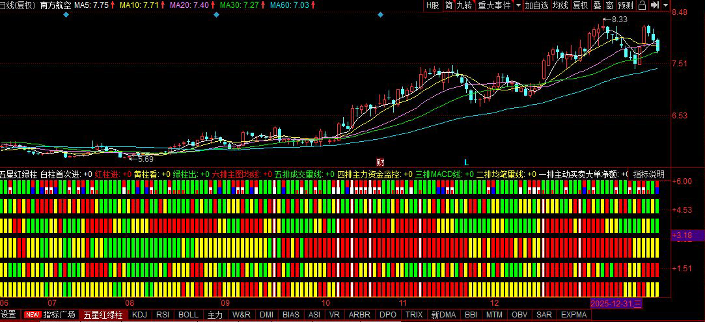Switch to the OBV indicator tab
Image resolution: width=705 pixels, height=322 pixels.
tap(519, 314)
